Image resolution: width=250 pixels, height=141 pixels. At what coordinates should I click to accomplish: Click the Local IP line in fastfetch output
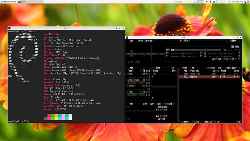63,106
